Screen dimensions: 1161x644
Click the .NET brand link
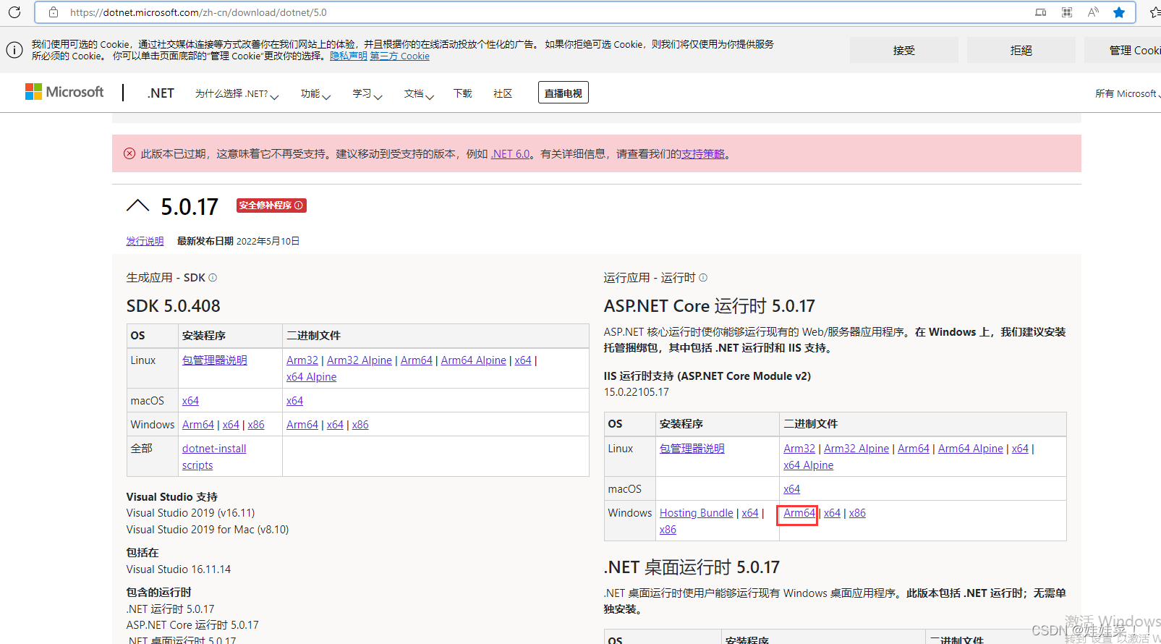[x=161, y=93]
